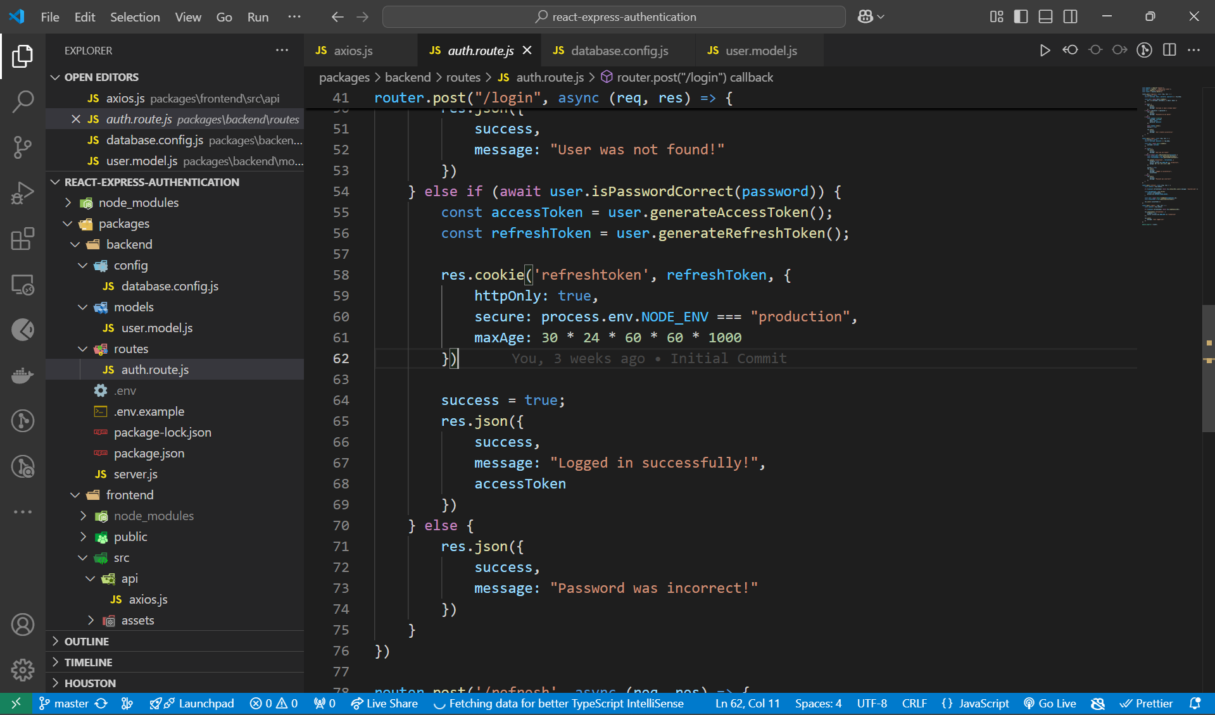Screen dimensions: 1215x715
Task: Open Launchpad from the status bar
Action: [192, 704]
